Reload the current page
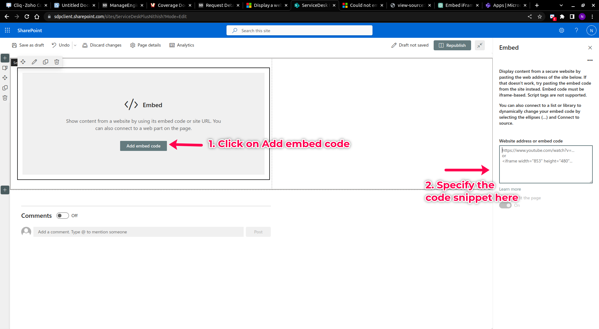This screenshot has width=599, height=329. (x=27, y=17)
